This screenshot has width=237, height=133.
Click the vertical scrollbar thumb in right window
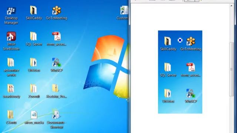[231, 69]
